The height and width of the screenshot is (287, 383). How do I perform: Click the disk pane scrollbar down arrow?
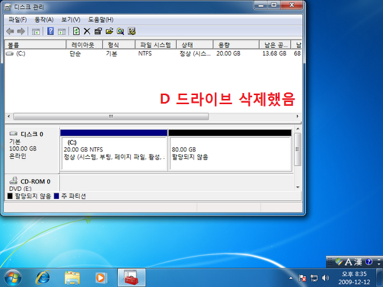(297, 188)
